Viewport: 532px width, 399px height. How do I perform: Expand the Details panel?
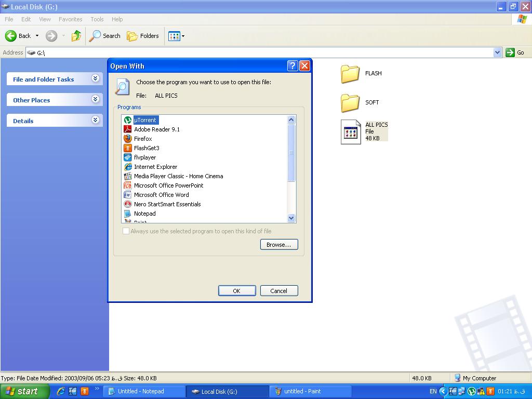pyautogui.click(x=96, y=120)
